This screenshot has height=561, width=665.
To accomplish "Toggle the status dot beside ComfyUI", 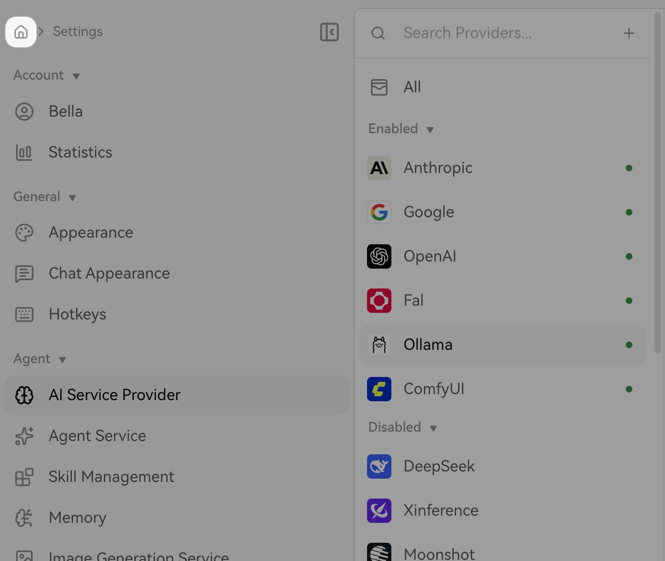I will [x=629, y=389].
